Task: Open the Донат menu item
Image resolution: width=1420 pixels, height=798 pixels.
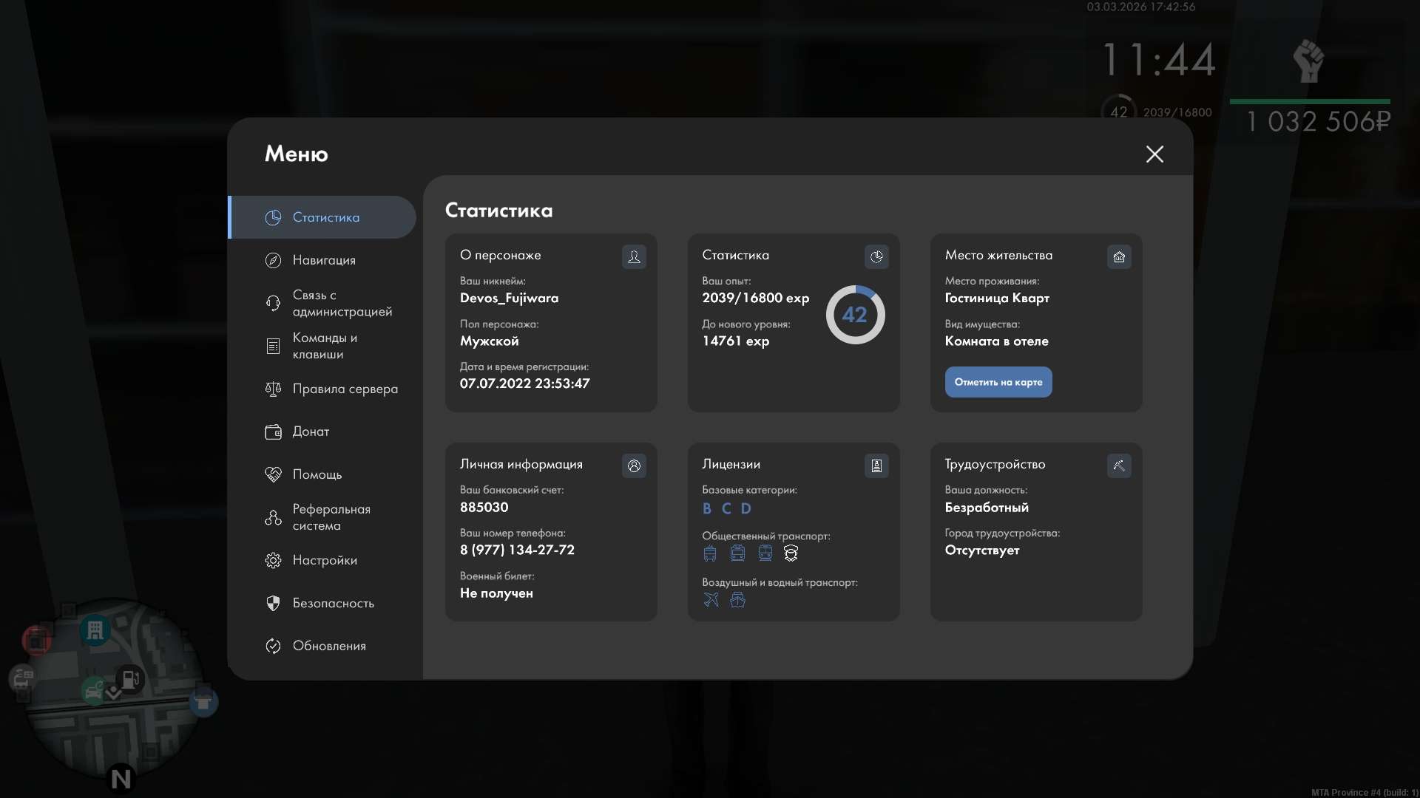Action: 311,432
